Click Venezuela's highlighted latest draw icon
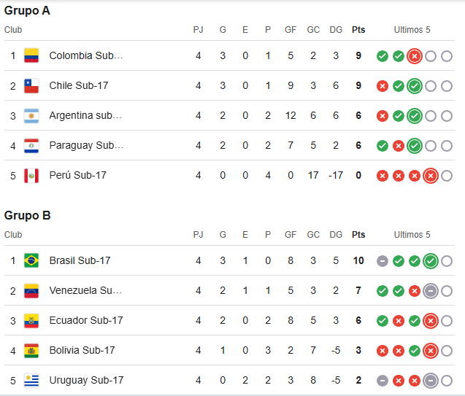Image resolution: width=465 pixels, height=396 pixels. [431, 290]
